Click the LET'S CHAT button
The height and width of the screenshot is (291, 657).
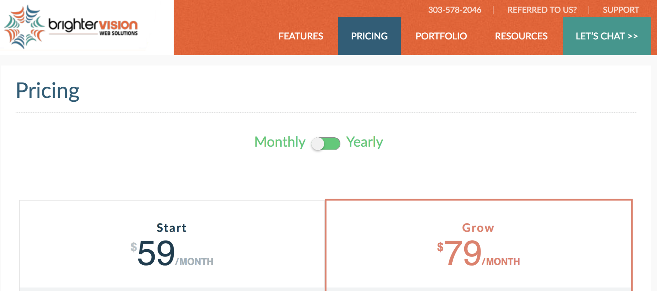[606, 36]
